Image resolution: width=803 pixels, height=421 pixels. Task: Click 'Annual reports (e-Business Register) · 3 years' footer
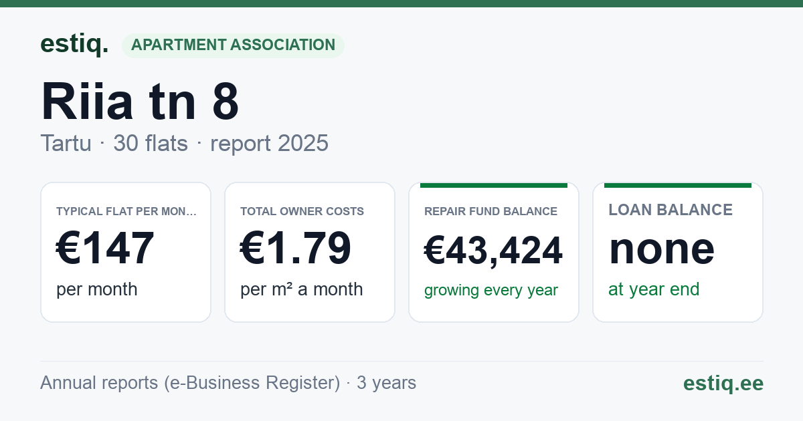[228, 383]
